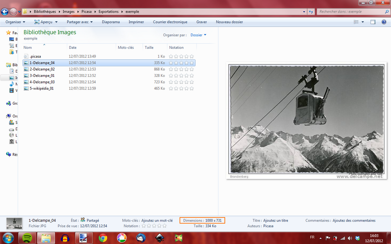
Task: Launch Google Chrome from the taskbar
Action: 103,238
